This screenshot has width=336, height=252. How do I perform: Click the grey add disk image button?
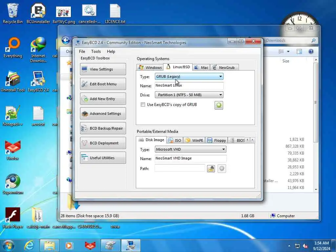[x=222, y=169]
